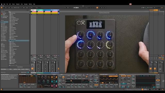The height and width of the screenshot is (93, 165).
Task: Expand the highlighted Compressor entry
Action: click(x=9, y=41)
